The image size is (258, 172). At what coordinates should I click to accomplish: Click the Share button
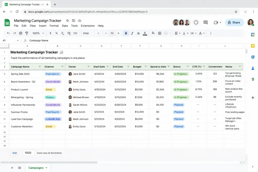pyautogui.click(x=234, y=22)
